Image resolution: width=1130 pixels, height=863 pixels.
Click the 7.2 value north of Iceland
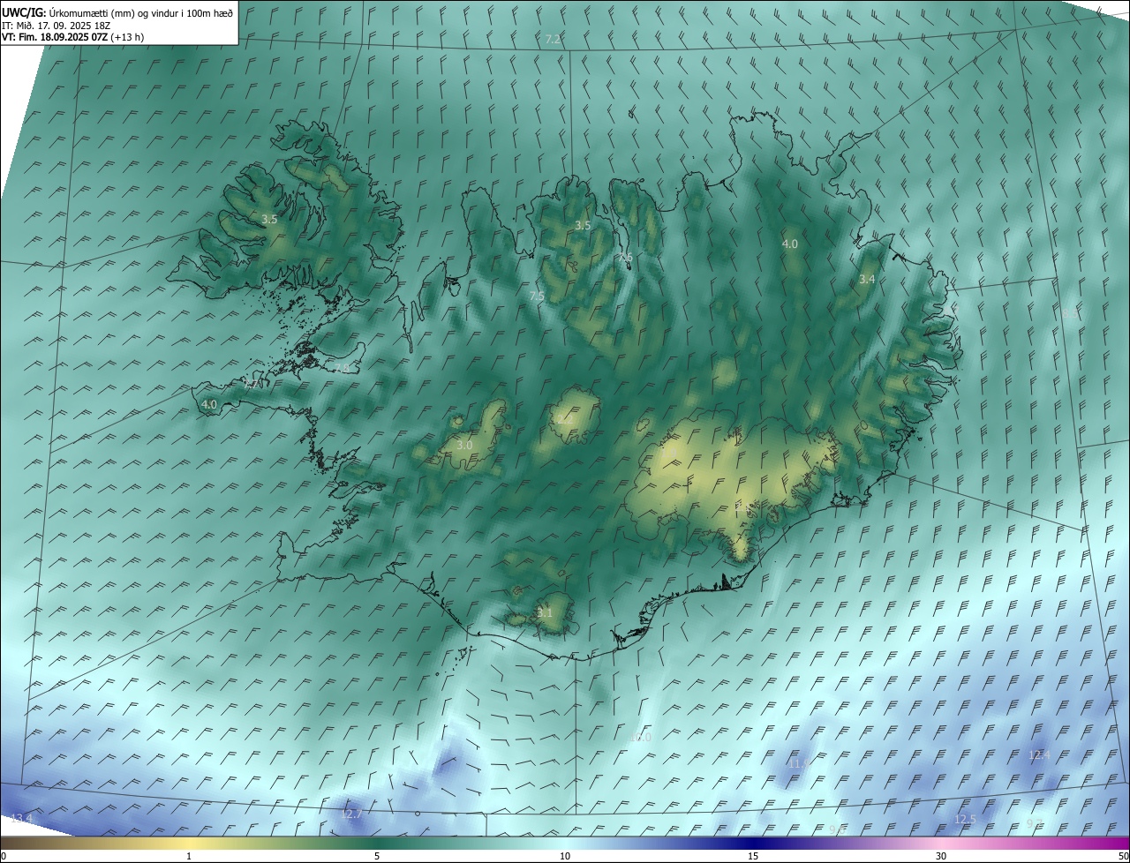point(554,40)
